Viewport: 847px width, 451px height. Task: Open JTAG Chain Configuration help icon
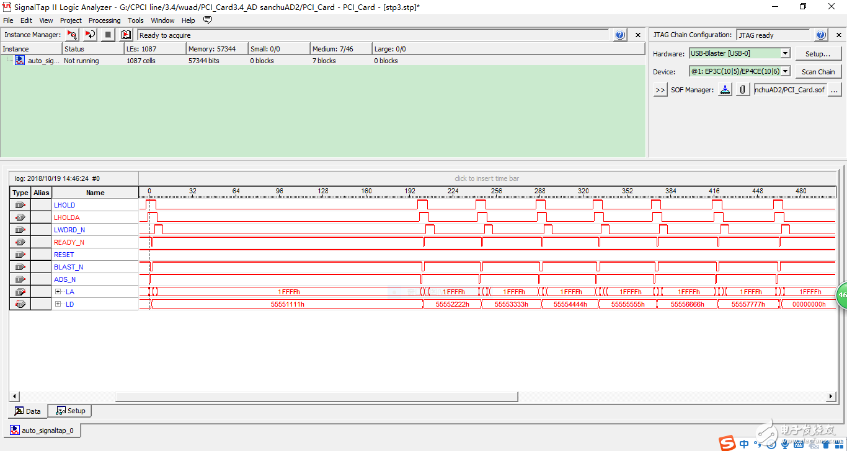(821, 35)
